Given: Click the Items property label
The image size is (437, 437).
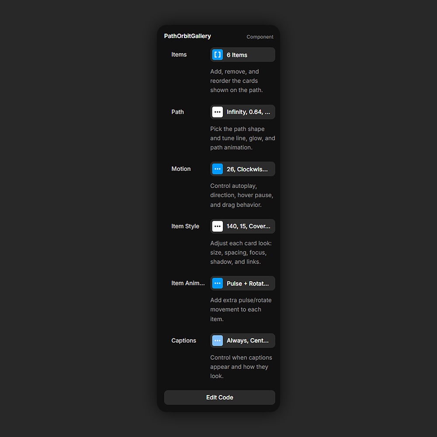Looking at the screenshot, I should point(179,55).
